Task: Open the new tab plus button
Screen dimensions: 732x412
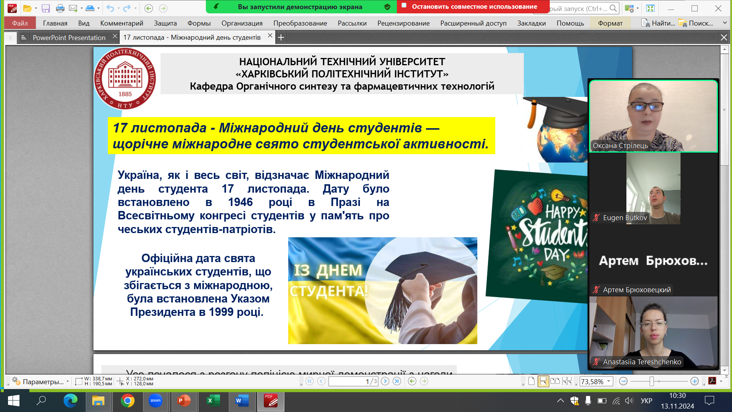Action: pyautogui.click(x=281, y=37)
